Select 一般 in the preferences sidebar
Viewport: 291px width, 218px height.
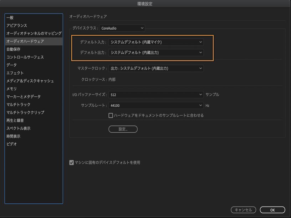click(x=10, y=17)
